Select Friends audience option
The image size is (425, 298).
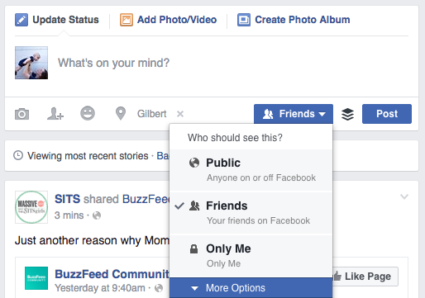click(x=251, y=213)
